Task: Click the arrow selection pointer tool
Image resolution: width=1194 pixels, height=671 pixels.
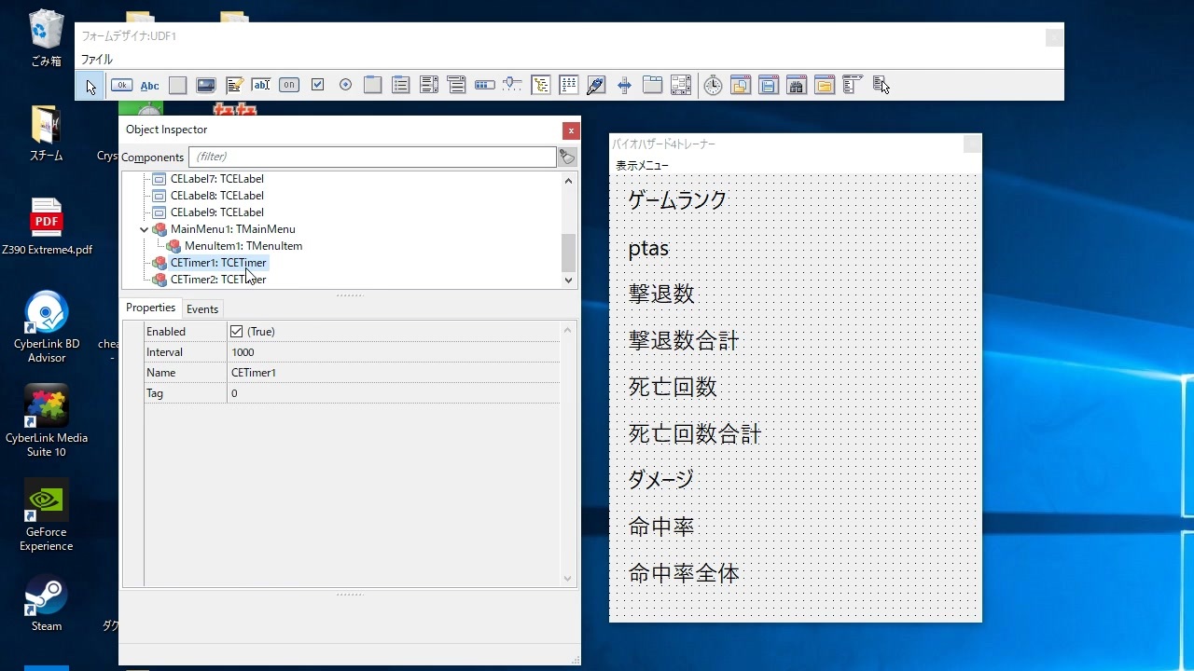Action: pyautogui.click(x=90, y=86)
